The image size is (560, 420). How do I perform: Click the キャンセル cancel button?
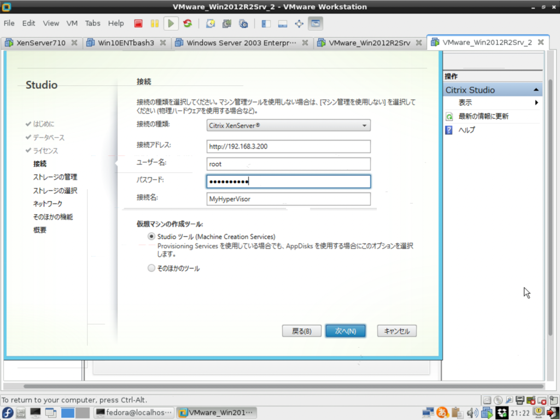[397, 331]
